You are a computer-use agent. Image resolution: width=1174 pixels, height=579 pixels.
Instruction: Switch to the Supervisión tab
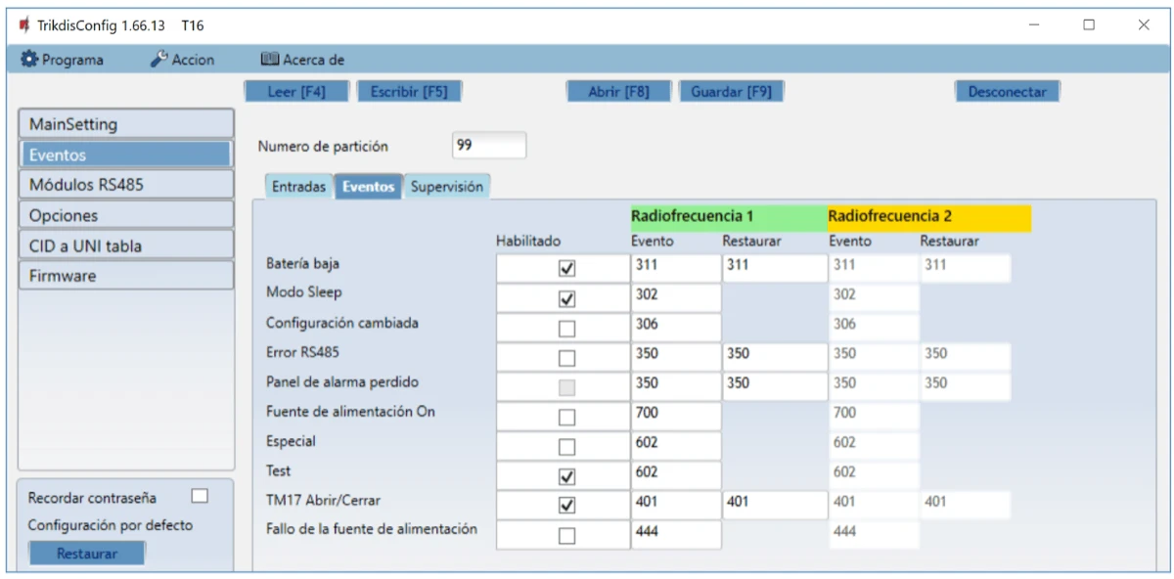[446, 187]
